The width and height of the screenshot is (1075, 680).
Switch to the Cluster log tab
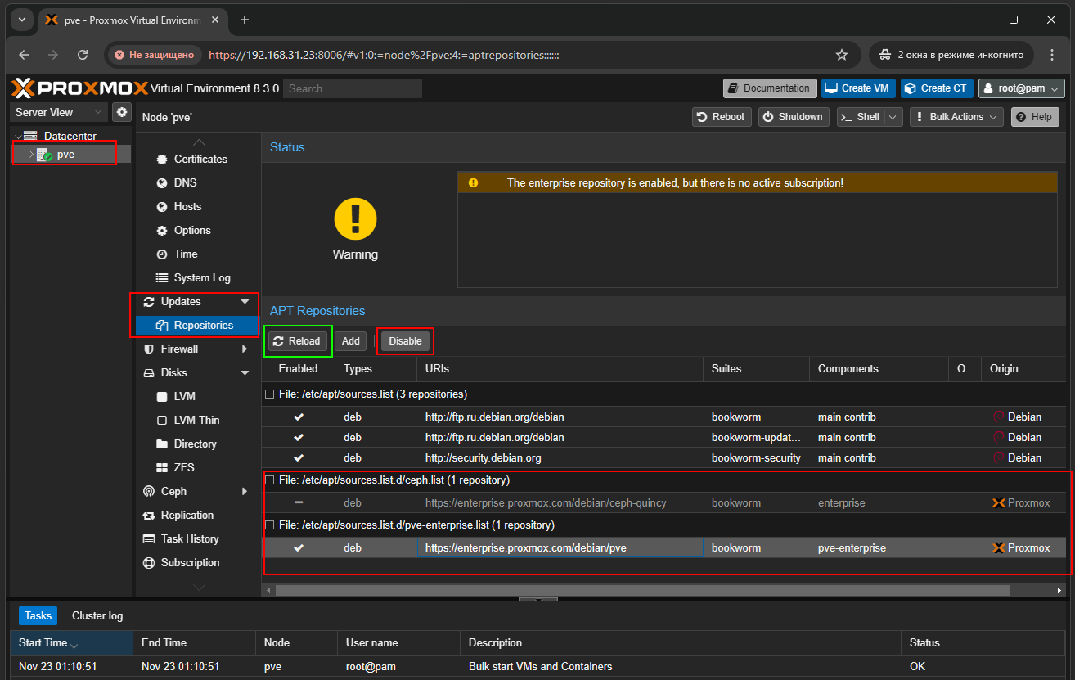[97, 616]
